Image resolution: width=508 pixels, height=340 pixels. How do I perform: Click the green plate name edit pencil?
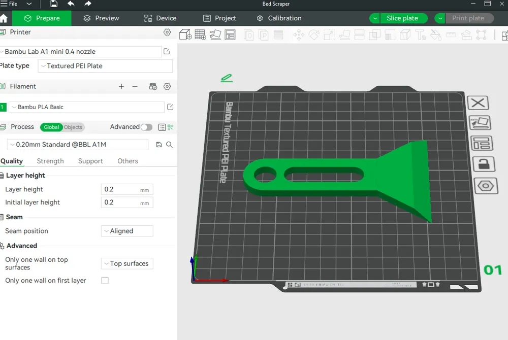[227, 78]
